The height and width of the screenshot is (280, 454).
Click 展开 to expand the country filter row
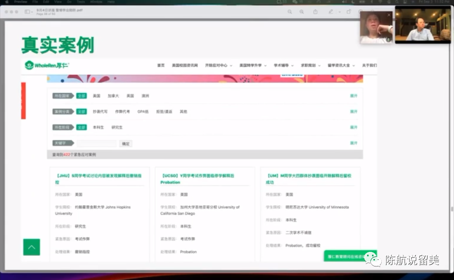pos(353,96)
